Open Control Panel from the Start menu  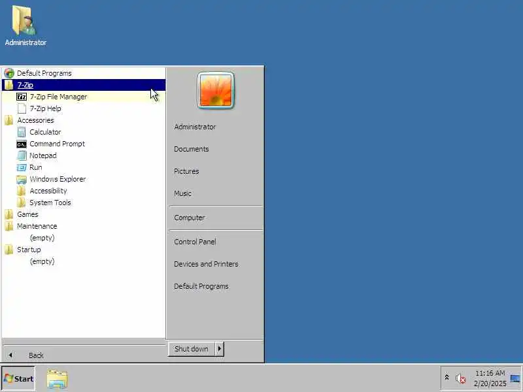pos(195,242)
